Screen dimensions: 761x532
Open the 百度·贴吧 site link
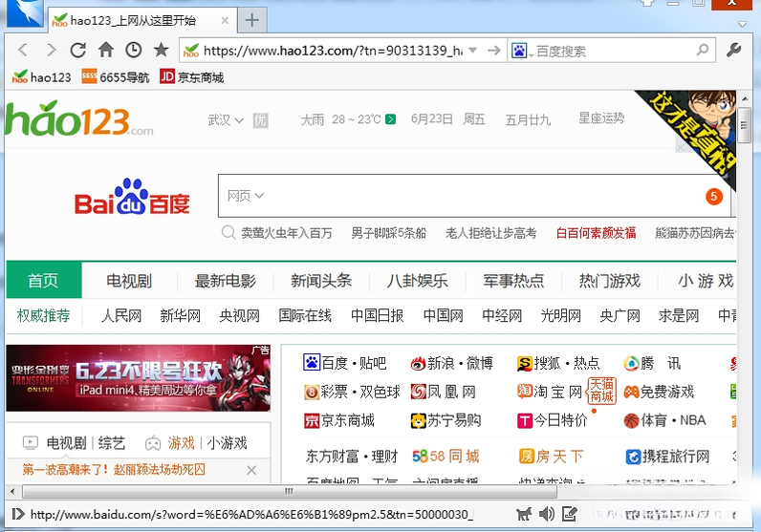click(x=345, y=363)
